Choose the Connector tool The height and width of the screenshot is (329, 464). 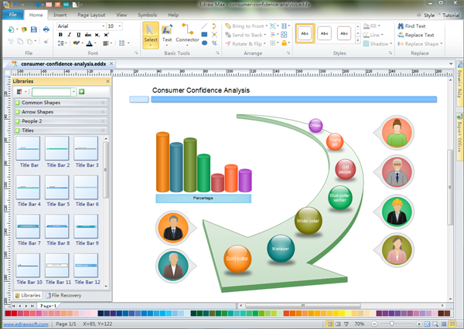(187, 35)
